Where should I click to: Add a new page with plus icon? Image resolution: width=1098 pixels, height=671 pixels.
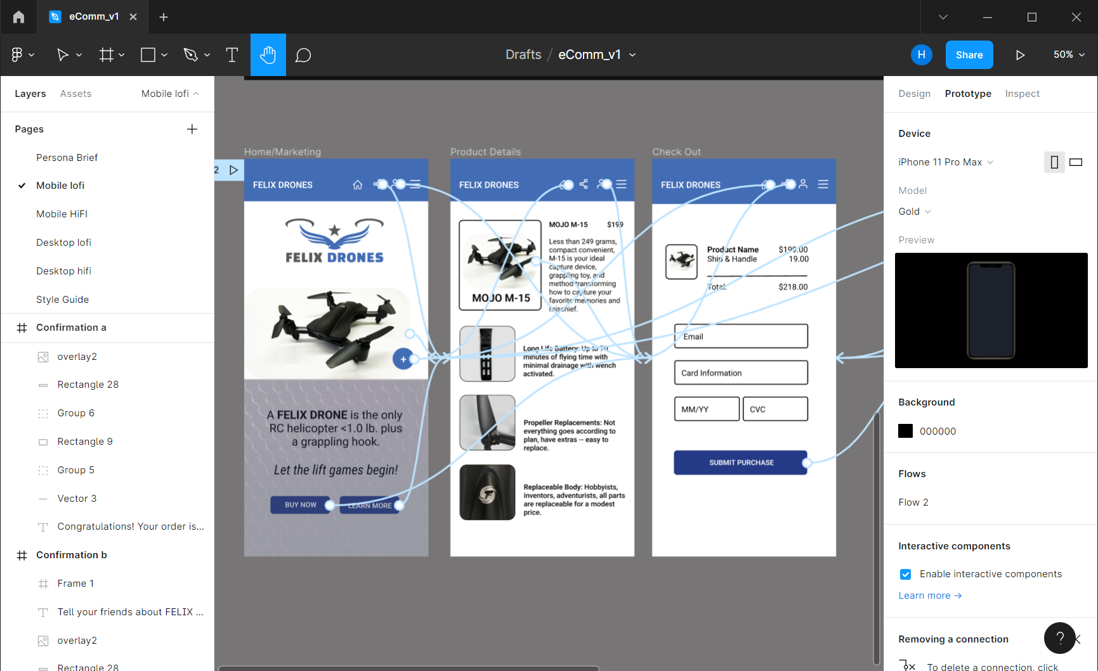(x=192, y=129)
